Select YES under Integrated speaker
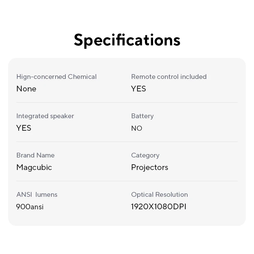Viewport: 254px width, 254px height. pyautogui.click(x=24, y=128)
